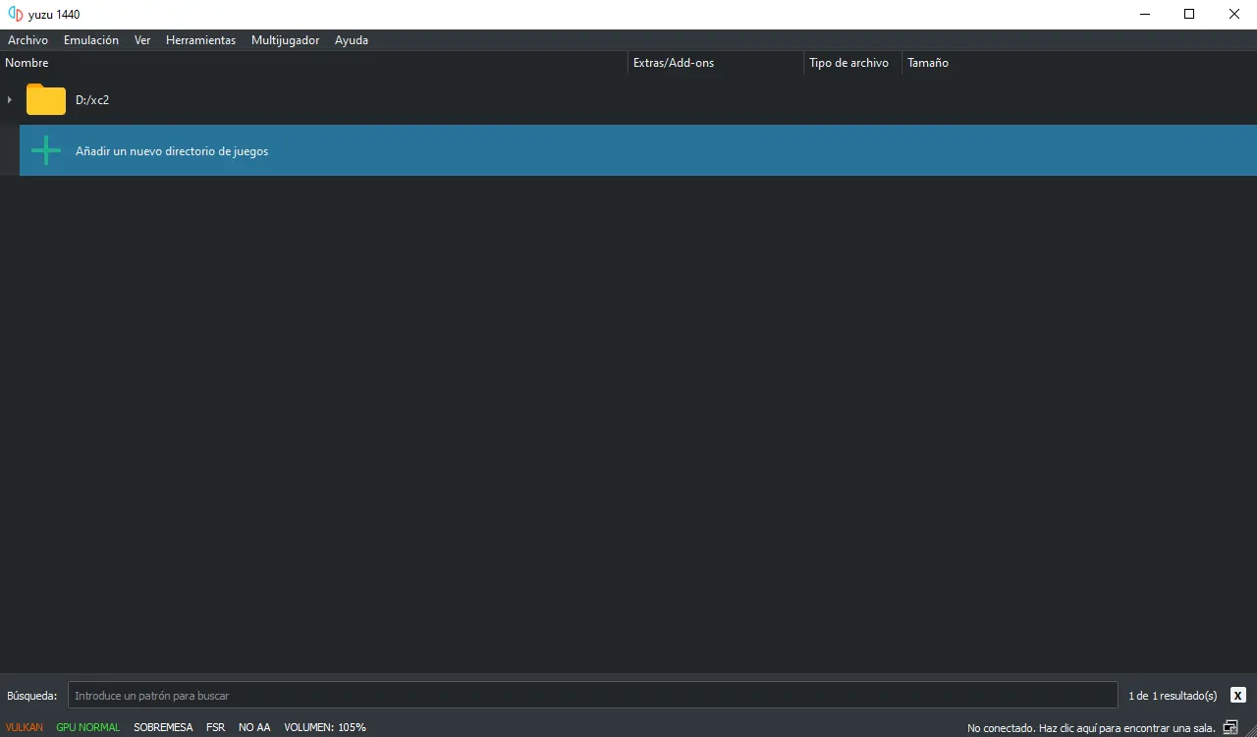The height and width of the screenshot is (737, 1257).
Task: Click the yellow D:/xc2 folder icon
Action: tap(45, 99)
